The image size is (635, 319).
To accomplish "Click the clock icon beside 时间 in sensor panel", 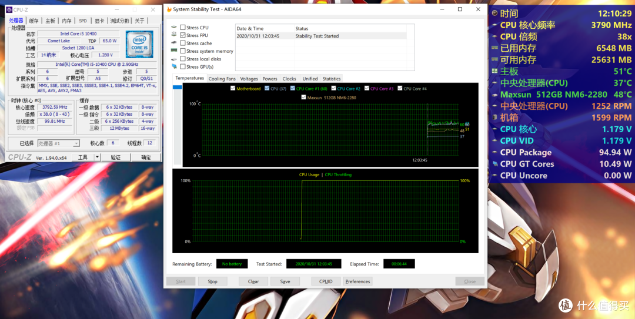I will click(x=494, y=14).
